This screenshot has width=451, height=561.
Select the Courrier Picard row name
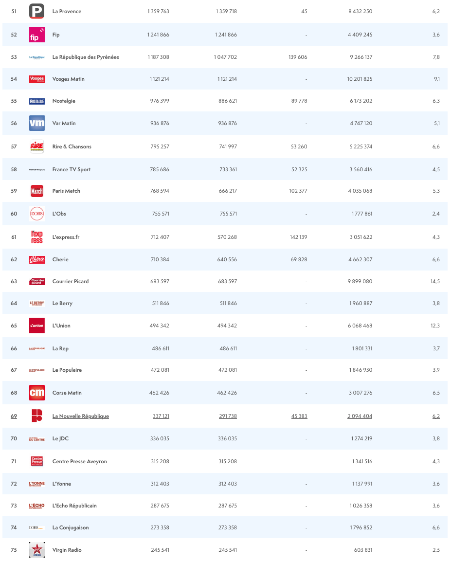71,281
